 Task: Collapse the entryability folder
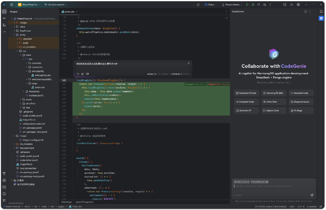tap(27, 71)
